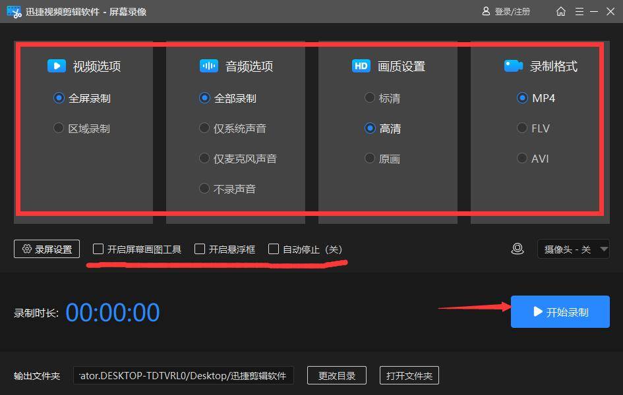Set recording format to FLV
This screenshot has width=623, height=395.
[533, 128]
